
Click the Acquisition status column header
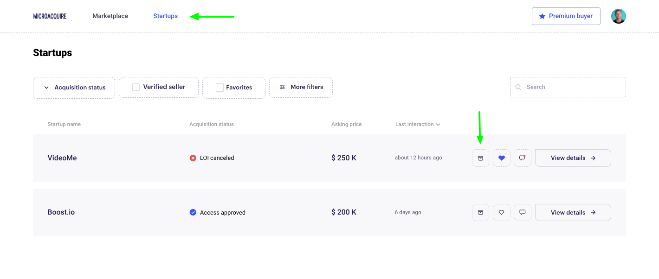click(212, 124)
